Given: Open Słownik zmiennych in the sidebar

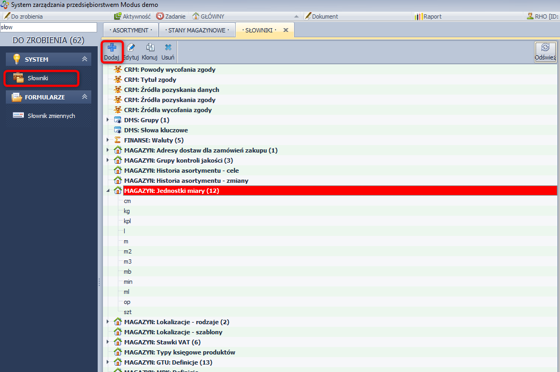Looking at the screenshot, I should tap(51, 116).
